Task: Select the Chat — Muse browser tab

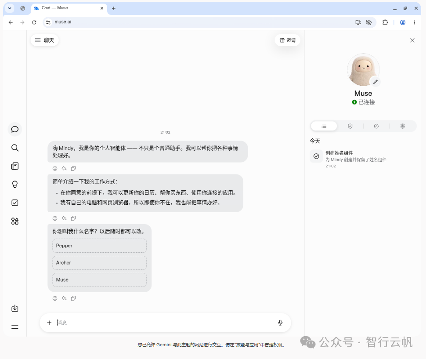Action: click(69, 8)
